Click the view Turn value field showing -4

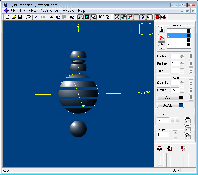(163, 120)
